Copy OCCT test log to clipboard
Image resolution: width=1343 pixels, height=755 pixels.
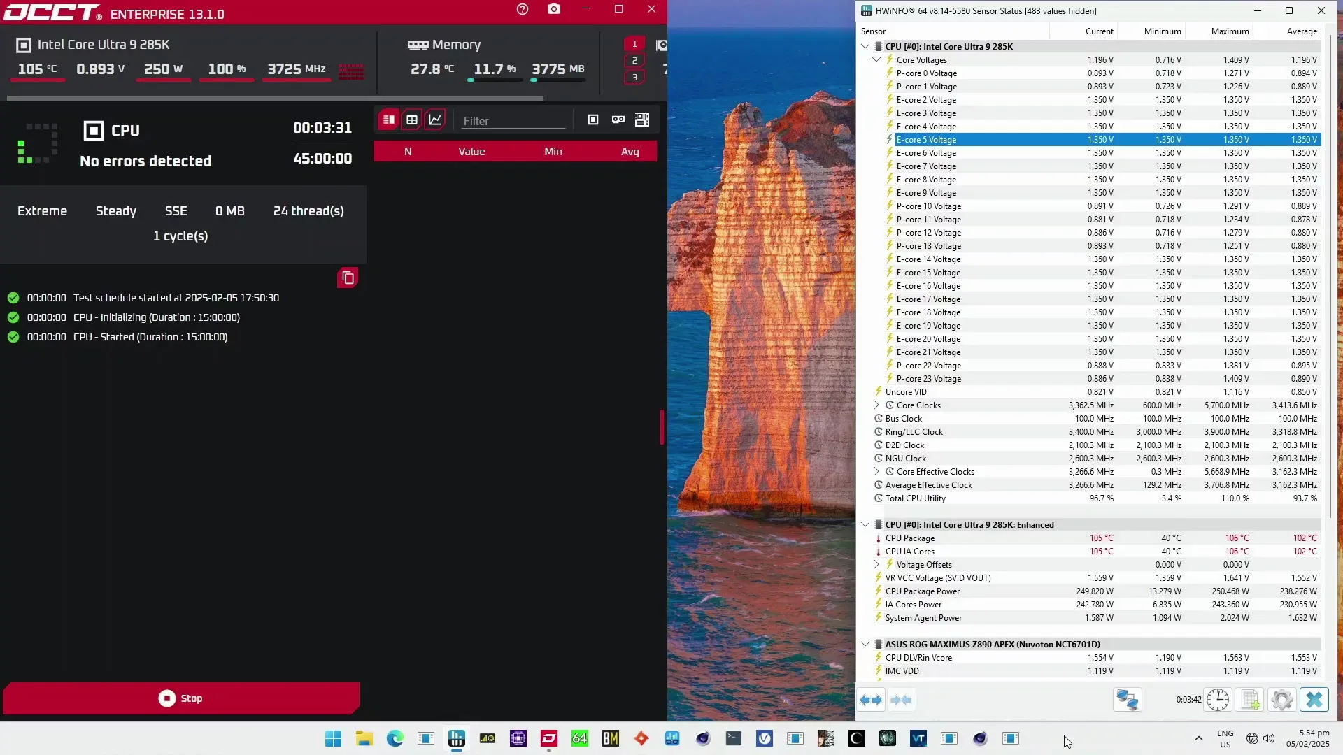pyautogui.click(x=348, y=278)
